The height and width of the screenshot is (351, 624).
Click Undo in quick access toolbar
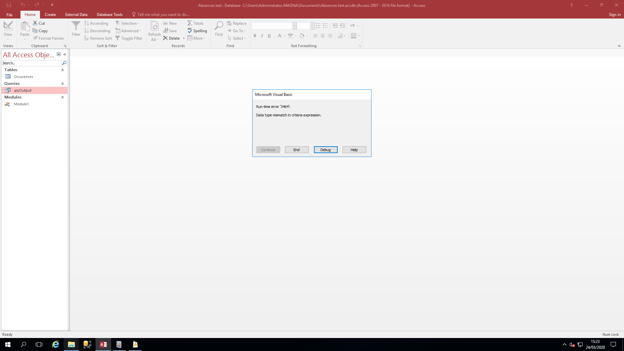(x=22, y=5)
